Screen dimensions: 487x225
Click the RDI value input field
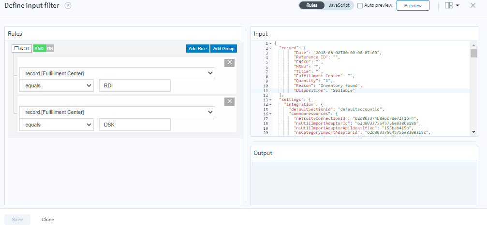click(x=135, y=85)
